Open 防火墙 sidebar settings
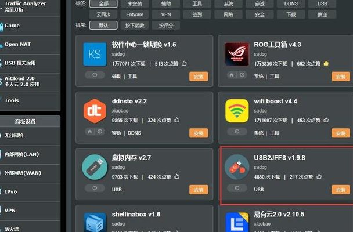 tap(30, 227)
